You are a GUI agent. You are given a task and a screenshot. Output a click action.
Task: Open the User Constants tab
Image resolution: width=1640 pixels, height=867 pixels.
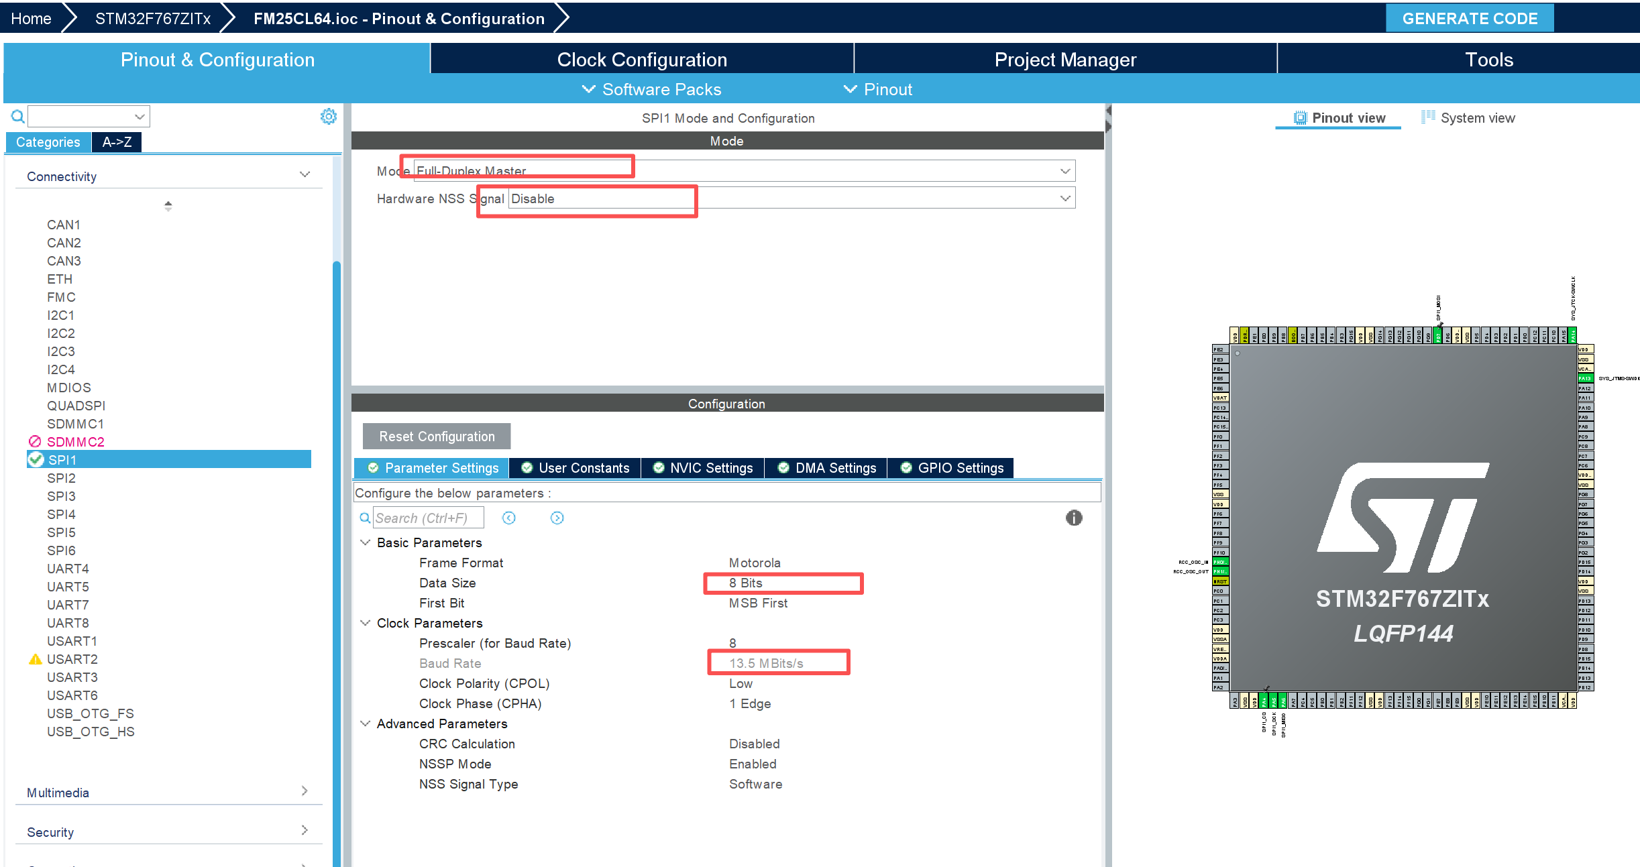576,468
